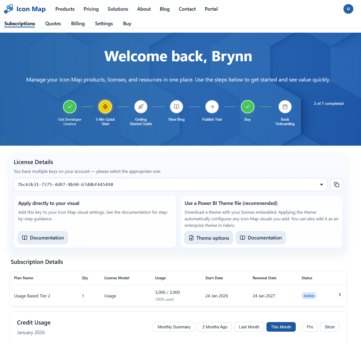Switch to the Billing tab

coord(78,24)
